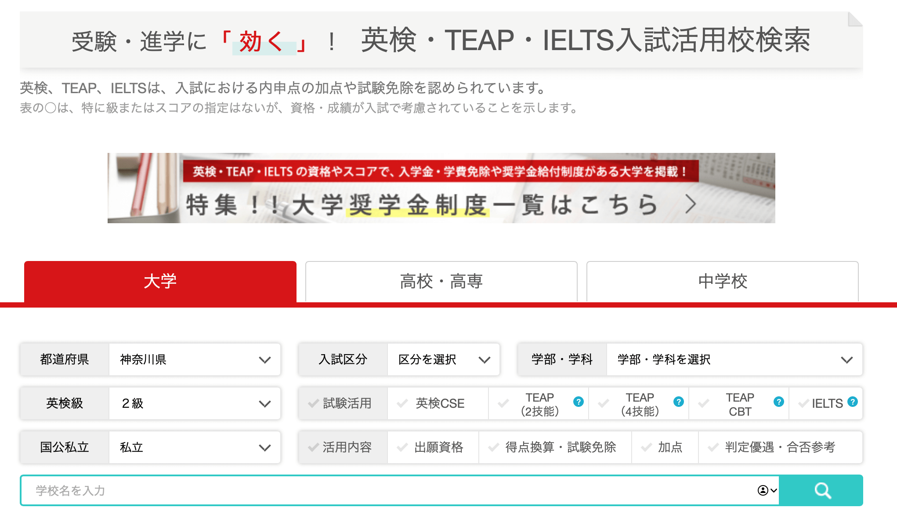
Task: Click help icon beside TEAP CBT
Action: click(x=779, y=402)
